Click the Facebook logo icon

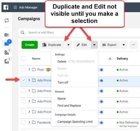coord(6,7)
